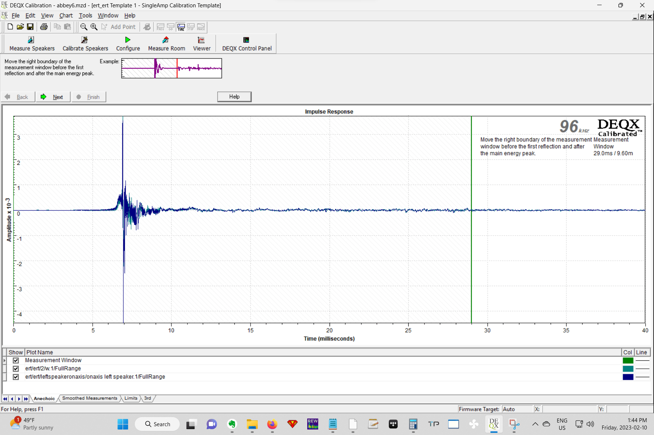Image resolution: width=654 pixels, height=435 pixels.
Task: Create a new file with the blank page icon
Action: tap(10, 27)
